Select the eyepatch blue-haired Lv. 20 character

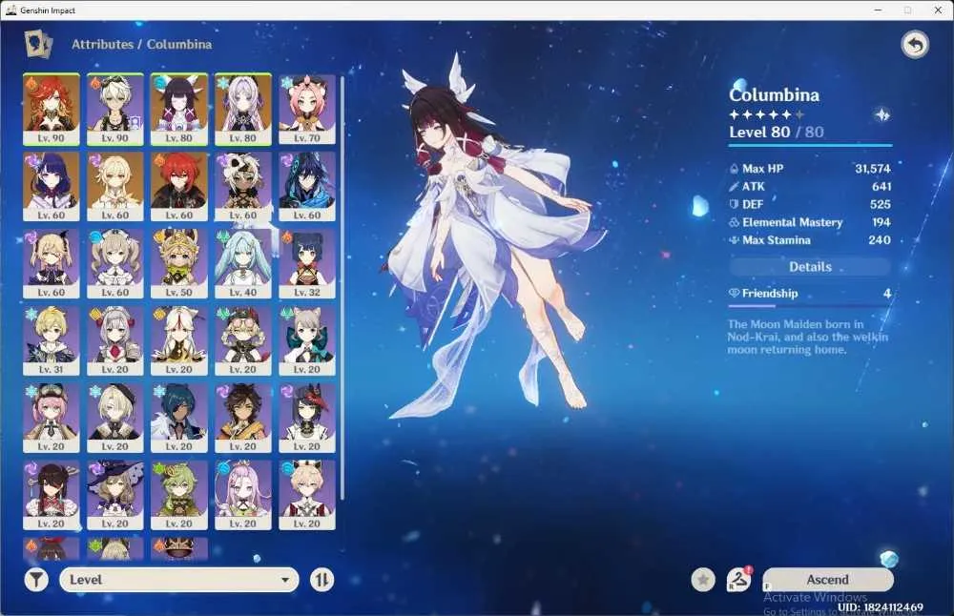179,418
